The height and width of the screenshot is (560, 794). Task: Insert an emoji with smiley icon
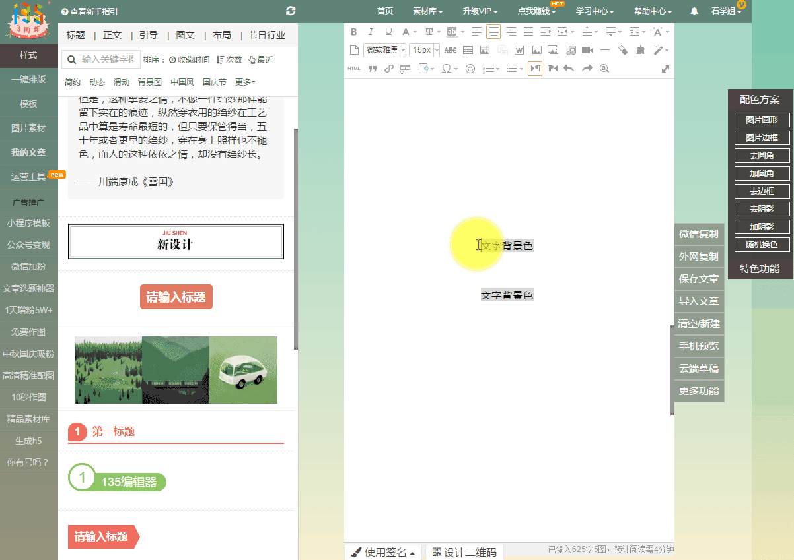(470, 68)
